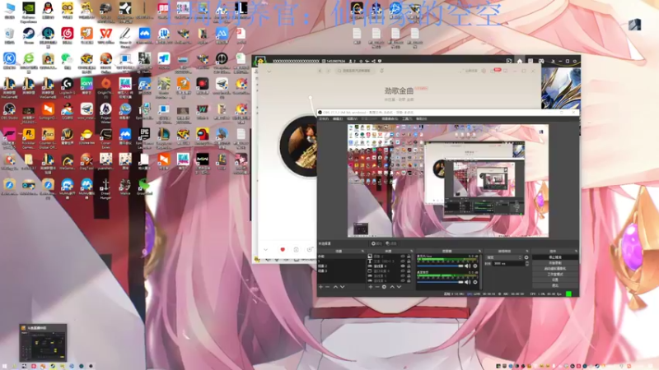
Task: Select the Recycle Bin desktop icon
Action: click(x=9, y=34)
